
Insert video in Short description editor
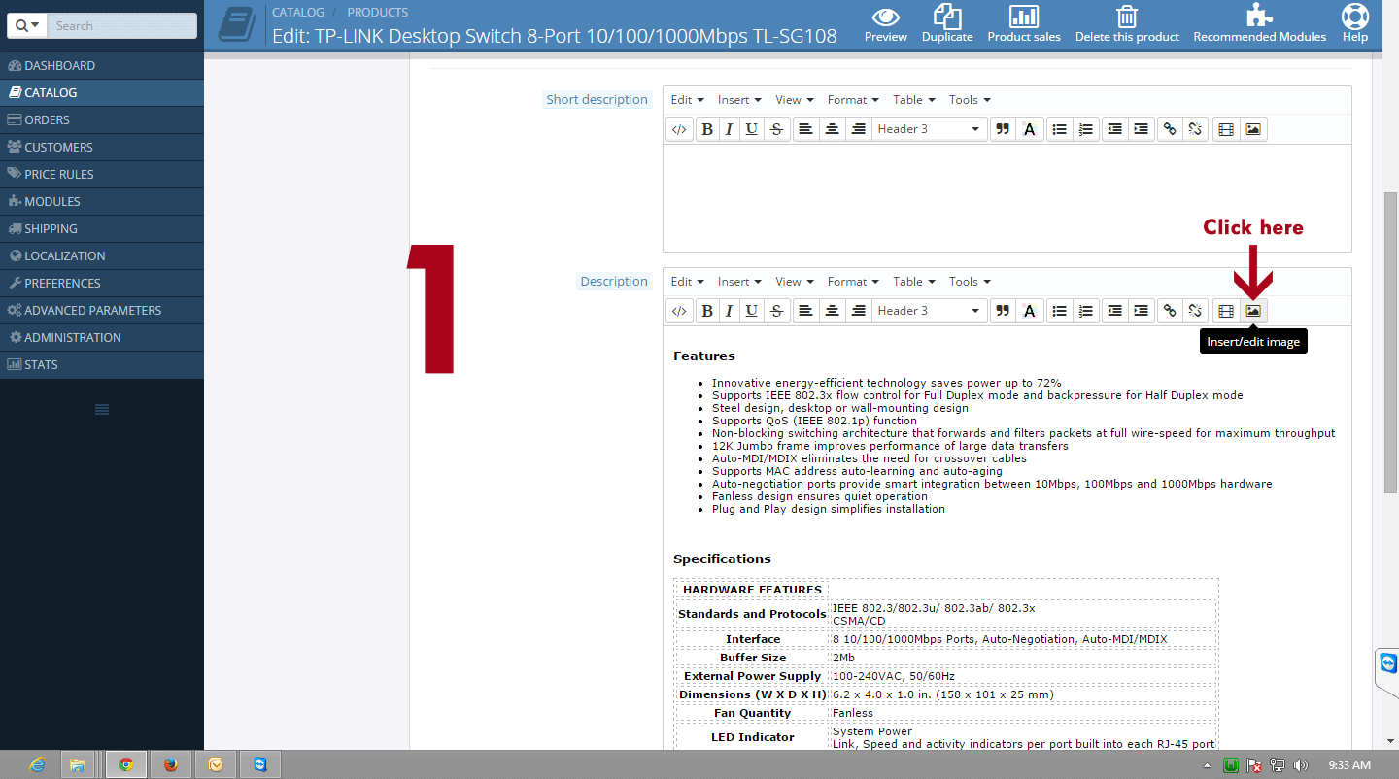pos(1226,129)
